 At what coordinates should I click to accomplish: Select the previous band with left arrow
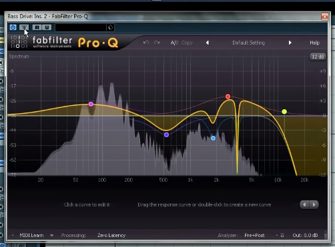click(304, 204)
